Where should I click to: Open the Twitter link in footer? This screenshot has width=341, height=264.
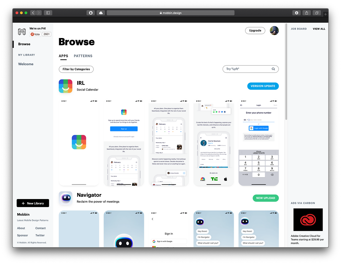[x=40, y=236]
